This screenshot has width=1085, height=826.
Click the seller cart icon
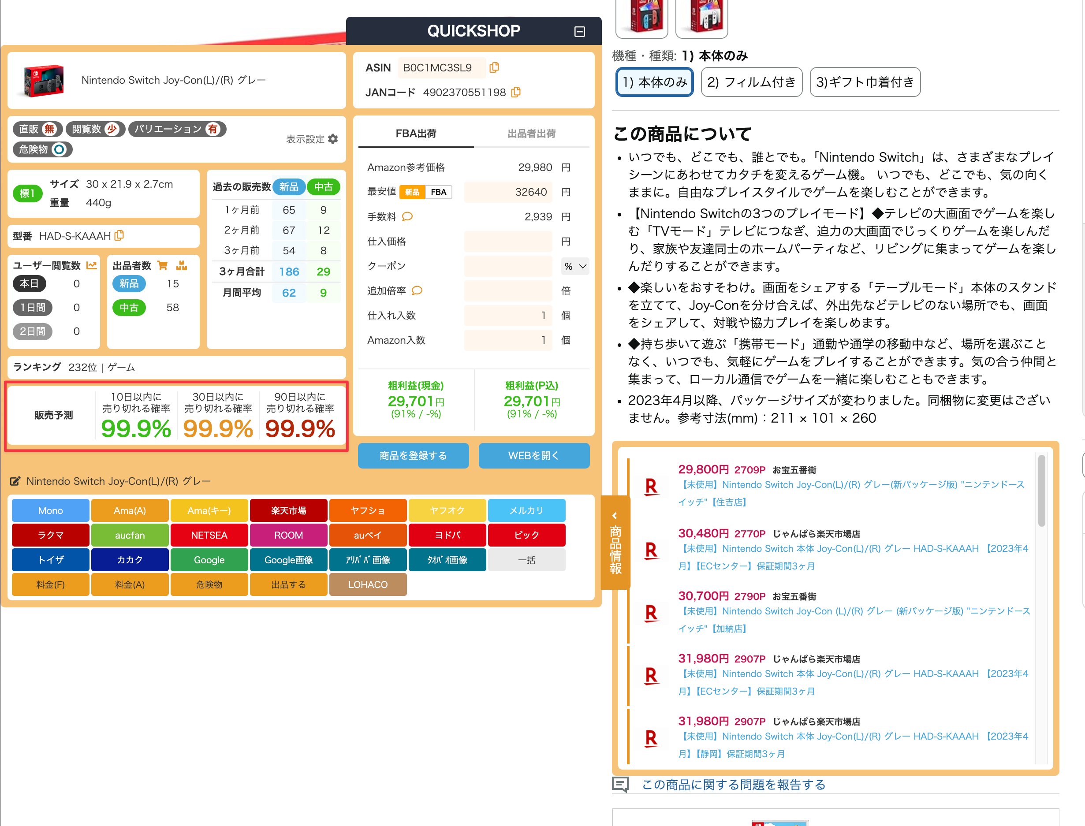[x=162, y=265]
